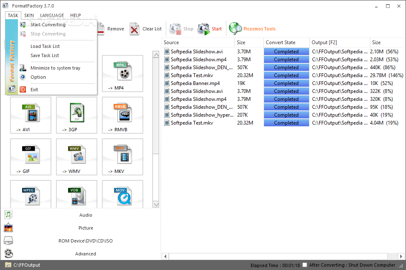Pick the GIF conversion icon
Screen dimensions: 406x270
click(31, 155)
